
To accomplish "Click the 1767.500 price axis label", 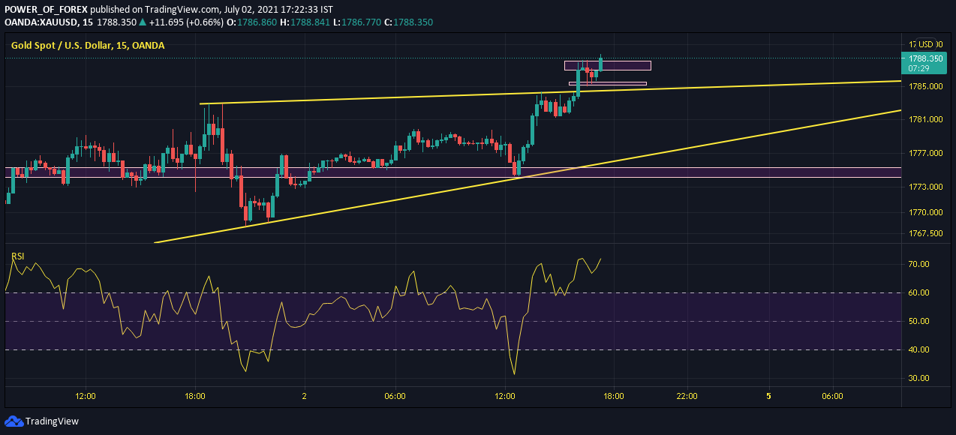I will (925, 233).
